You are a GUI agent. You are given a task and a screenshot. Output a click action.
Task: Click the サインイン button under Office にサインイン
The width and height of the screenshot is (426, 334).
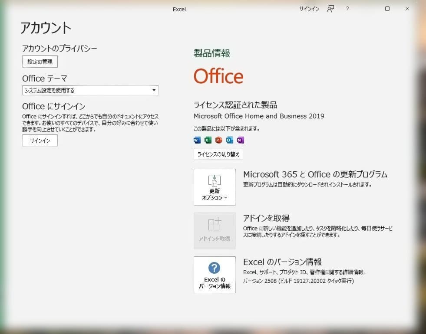pos(40,141)
